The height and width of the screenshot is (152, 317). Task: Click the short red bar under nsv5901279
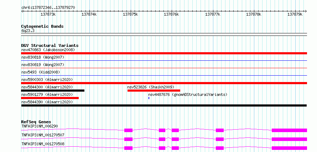click(50, 98)
